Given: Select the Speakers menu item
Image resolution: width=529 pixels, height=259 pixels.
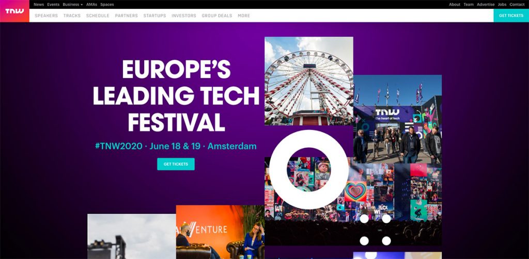Looking at the screenshot, I should click(x=46, y=15).
